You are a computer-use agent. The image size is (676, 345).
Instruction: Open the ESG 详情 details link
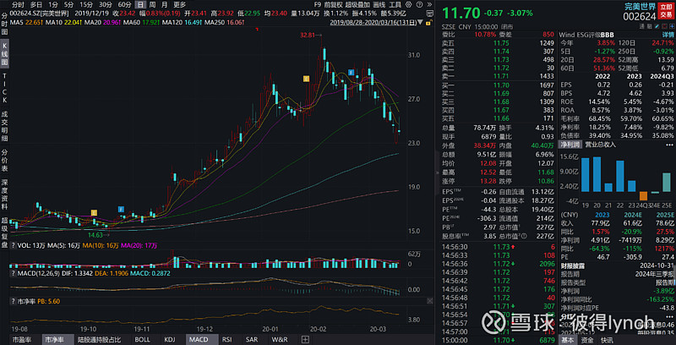[668, 35]
